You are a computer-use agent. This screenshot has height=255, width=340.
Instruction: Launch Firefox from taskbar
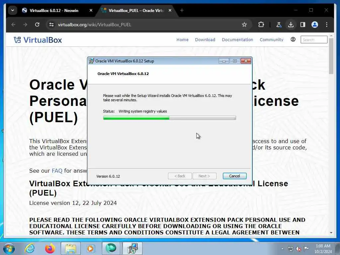click(x=50, y=248)
